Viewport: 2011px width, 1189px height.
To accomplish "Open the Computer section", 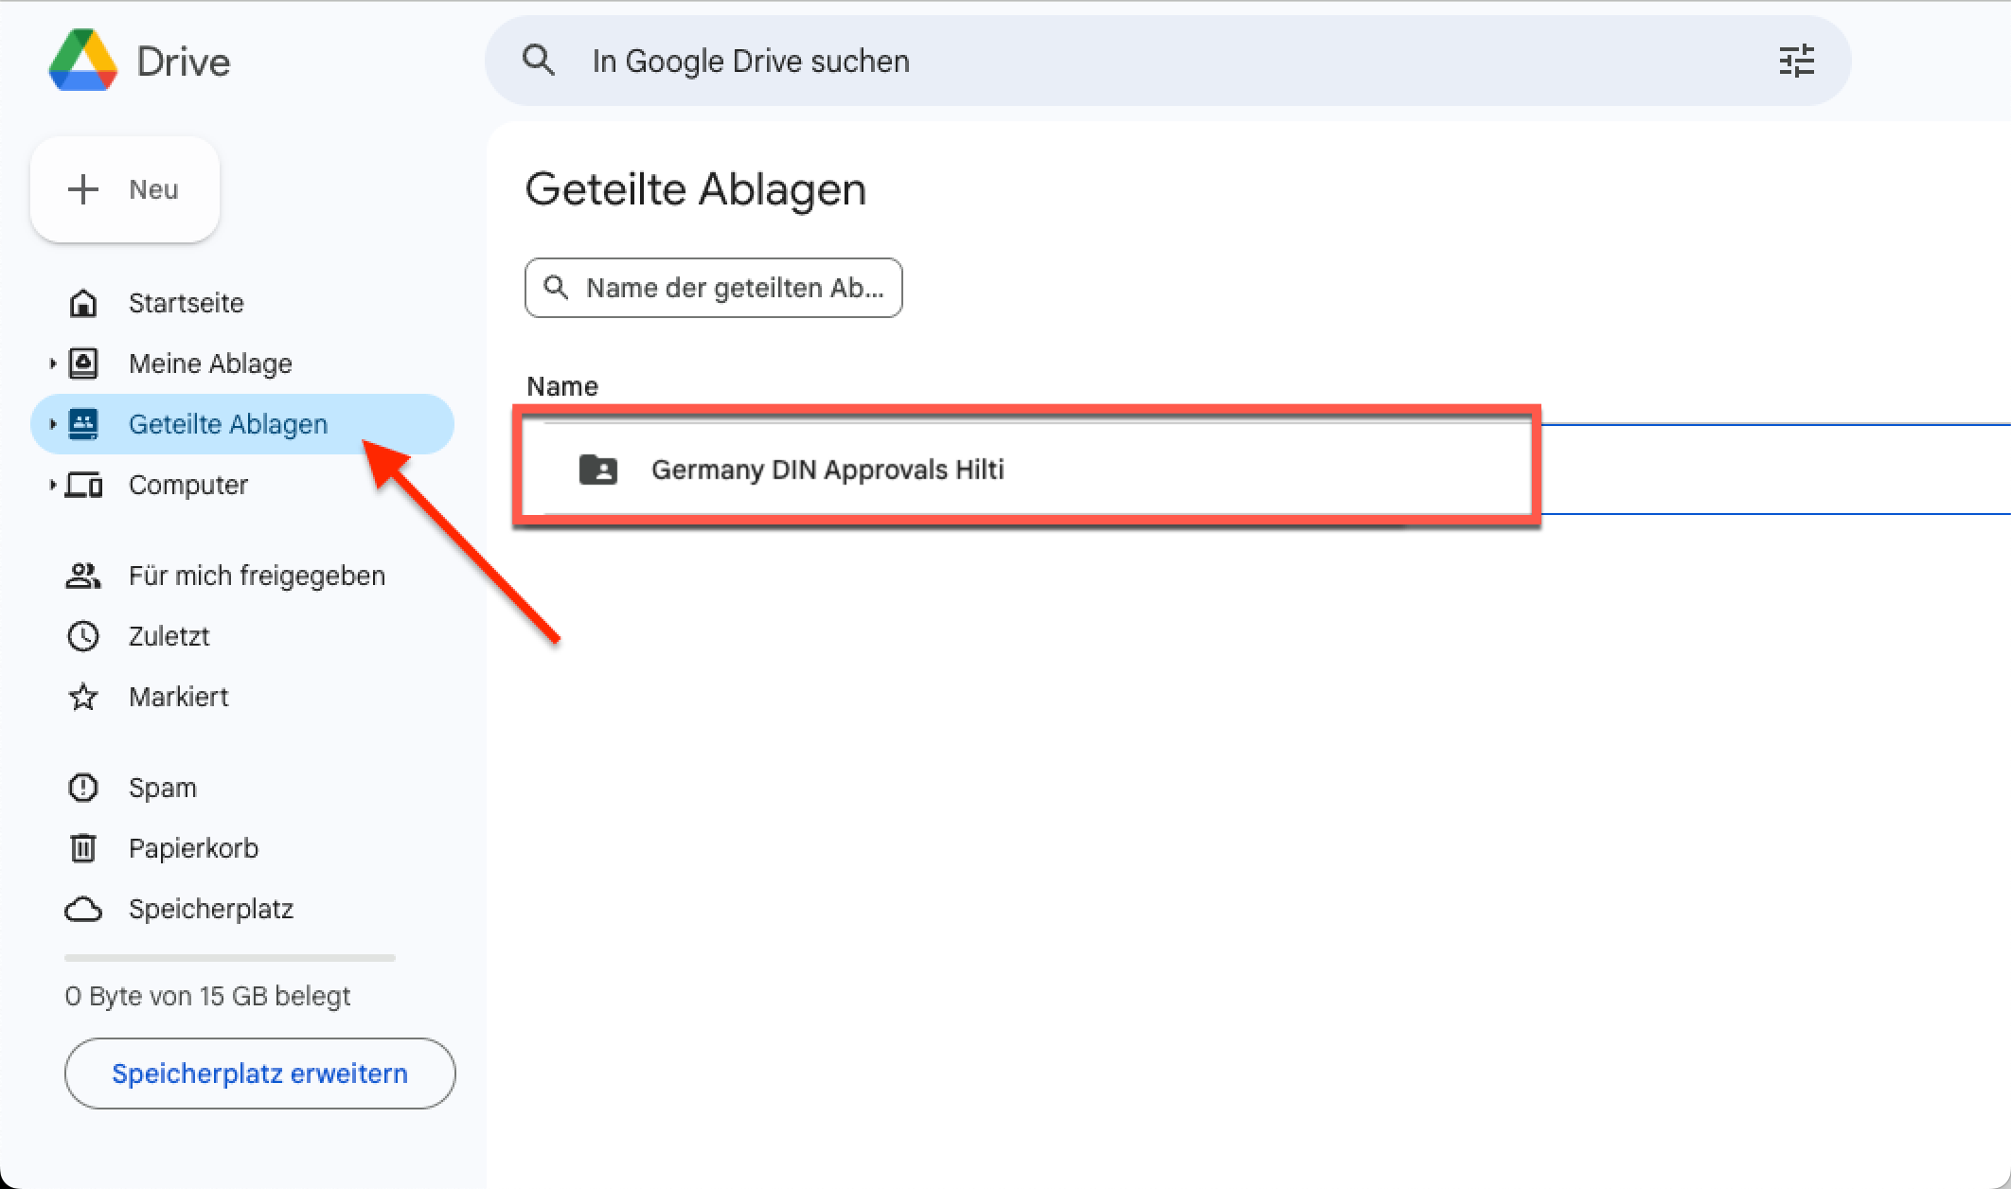I will [242, 485].
